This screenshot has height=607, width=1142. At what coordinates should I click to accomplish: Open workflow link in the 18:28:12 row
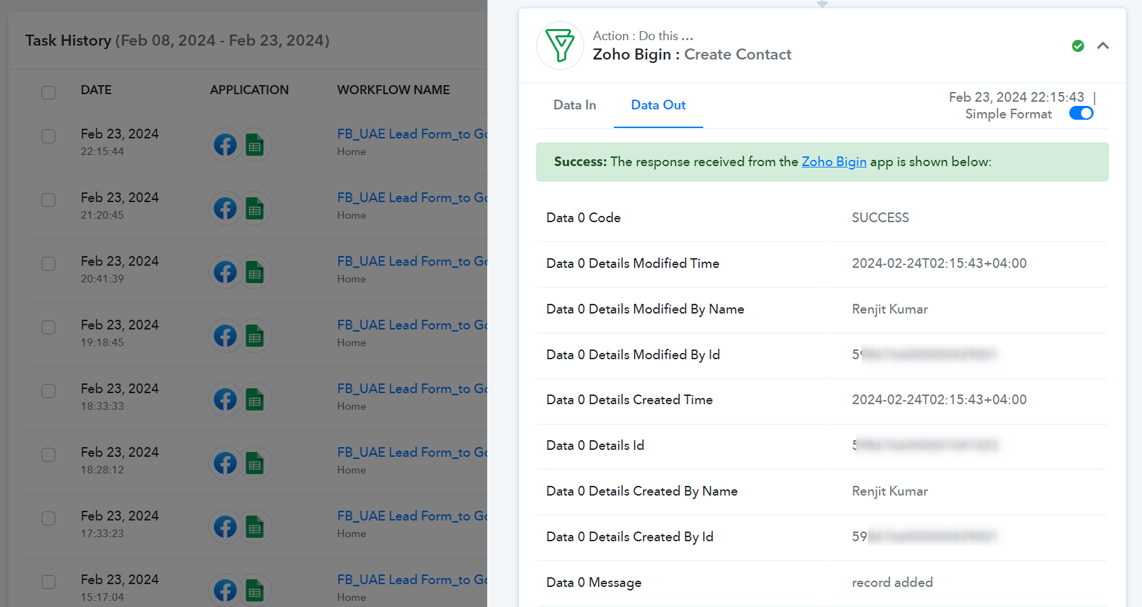point(412,453)
